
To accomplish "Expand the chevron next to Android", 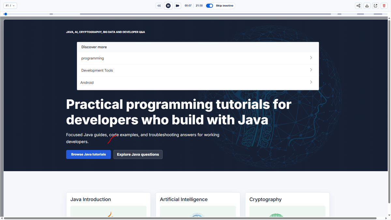I will coord(311,82).
